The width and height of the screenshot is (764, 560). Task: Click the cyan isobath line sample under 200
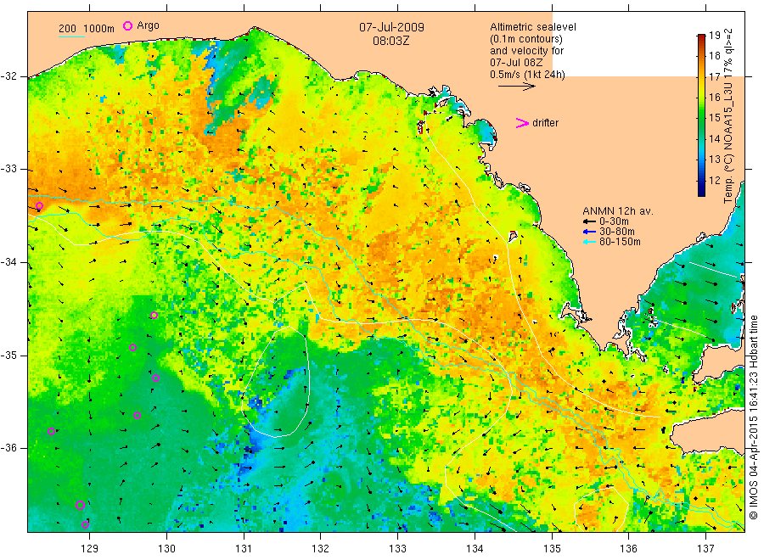point(71,36)
